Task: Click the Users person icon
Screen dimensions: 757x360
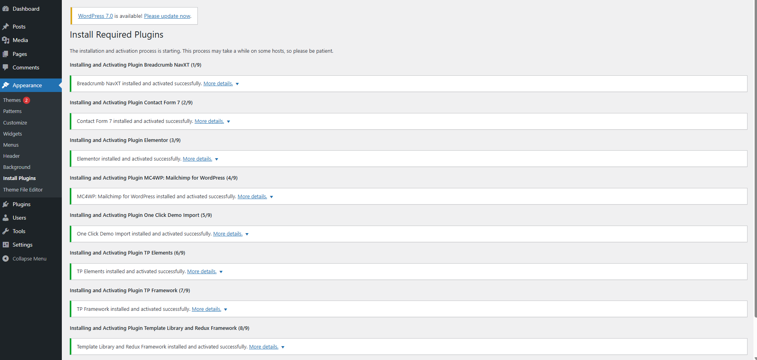Action: [x=6, y=218]
